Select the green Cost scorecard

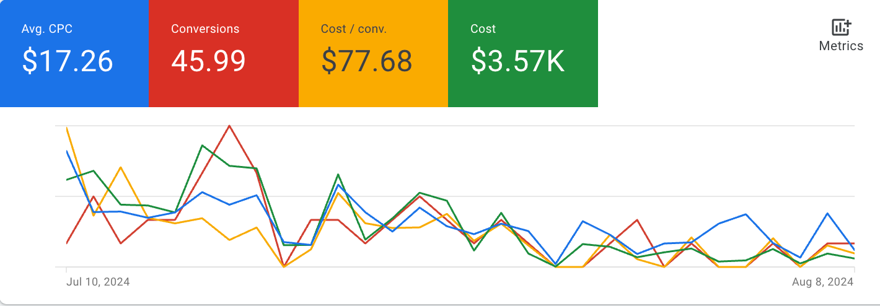coord(523,53)
